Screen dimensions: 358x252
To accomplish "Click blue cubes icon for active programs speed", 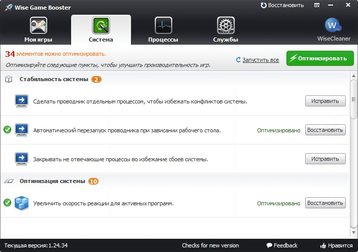I will tap(22, 203).
